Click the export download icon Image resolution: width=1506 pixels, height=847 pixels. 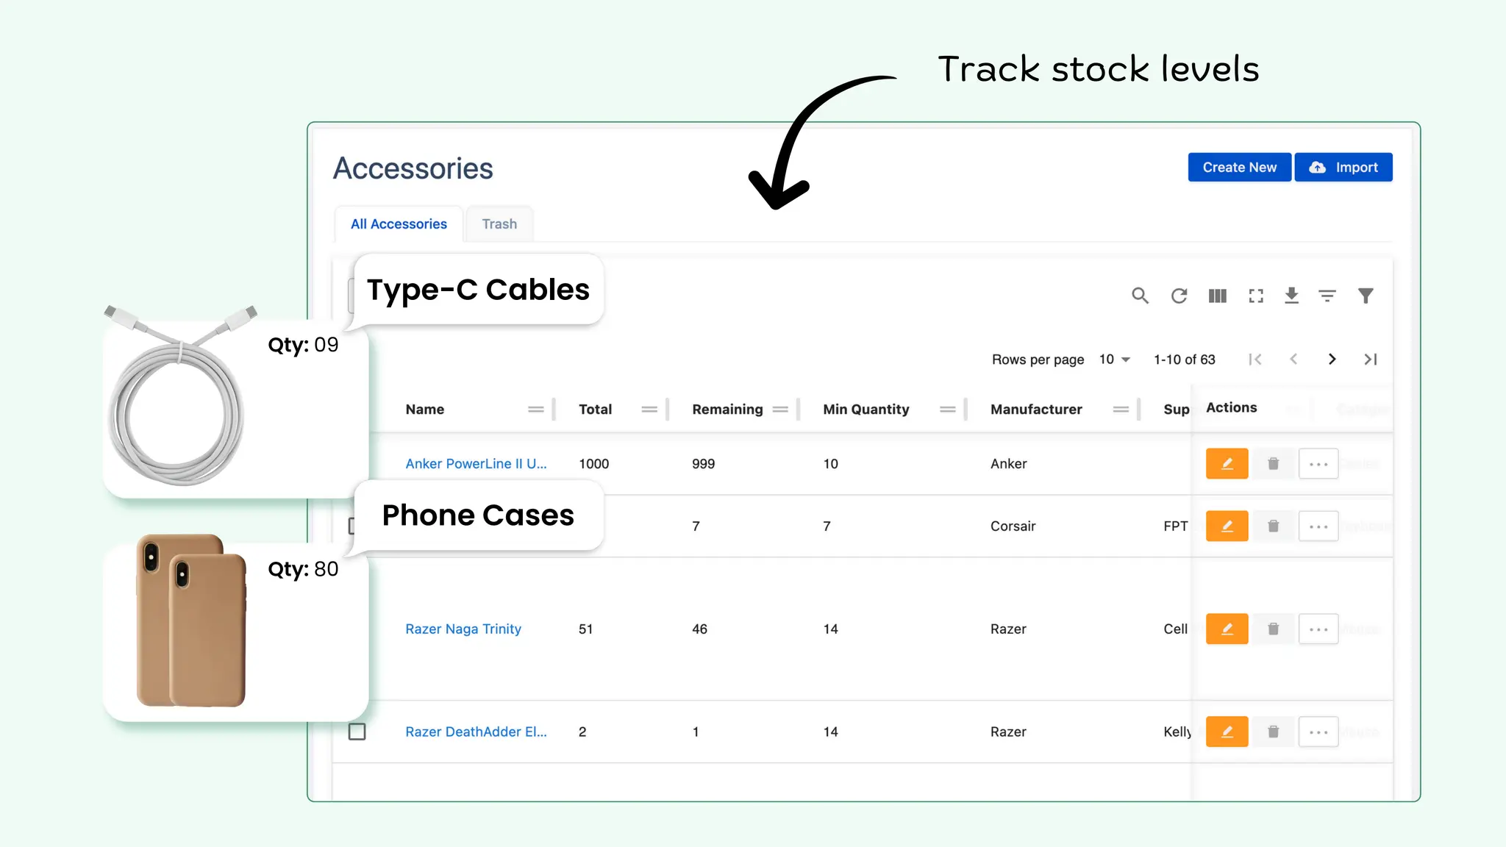pos(1291,296)
